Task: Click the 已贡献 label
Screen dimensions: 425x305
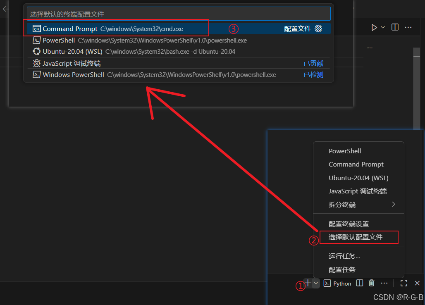Action: pos(313,63)
